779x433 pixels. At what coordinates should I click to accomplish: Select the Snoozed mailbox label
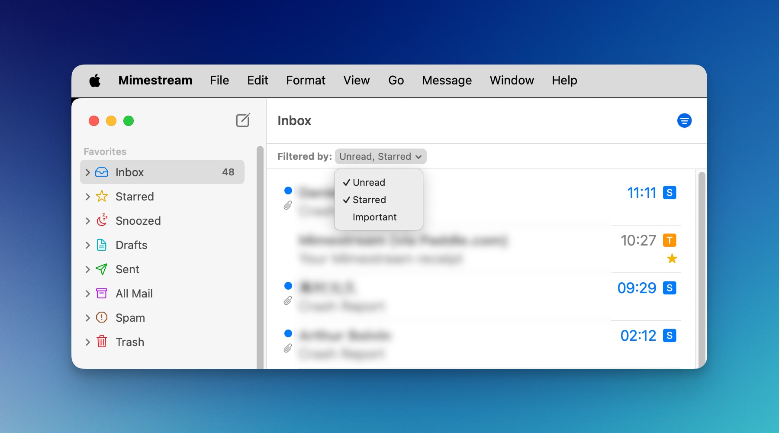(x=138, y=221)
